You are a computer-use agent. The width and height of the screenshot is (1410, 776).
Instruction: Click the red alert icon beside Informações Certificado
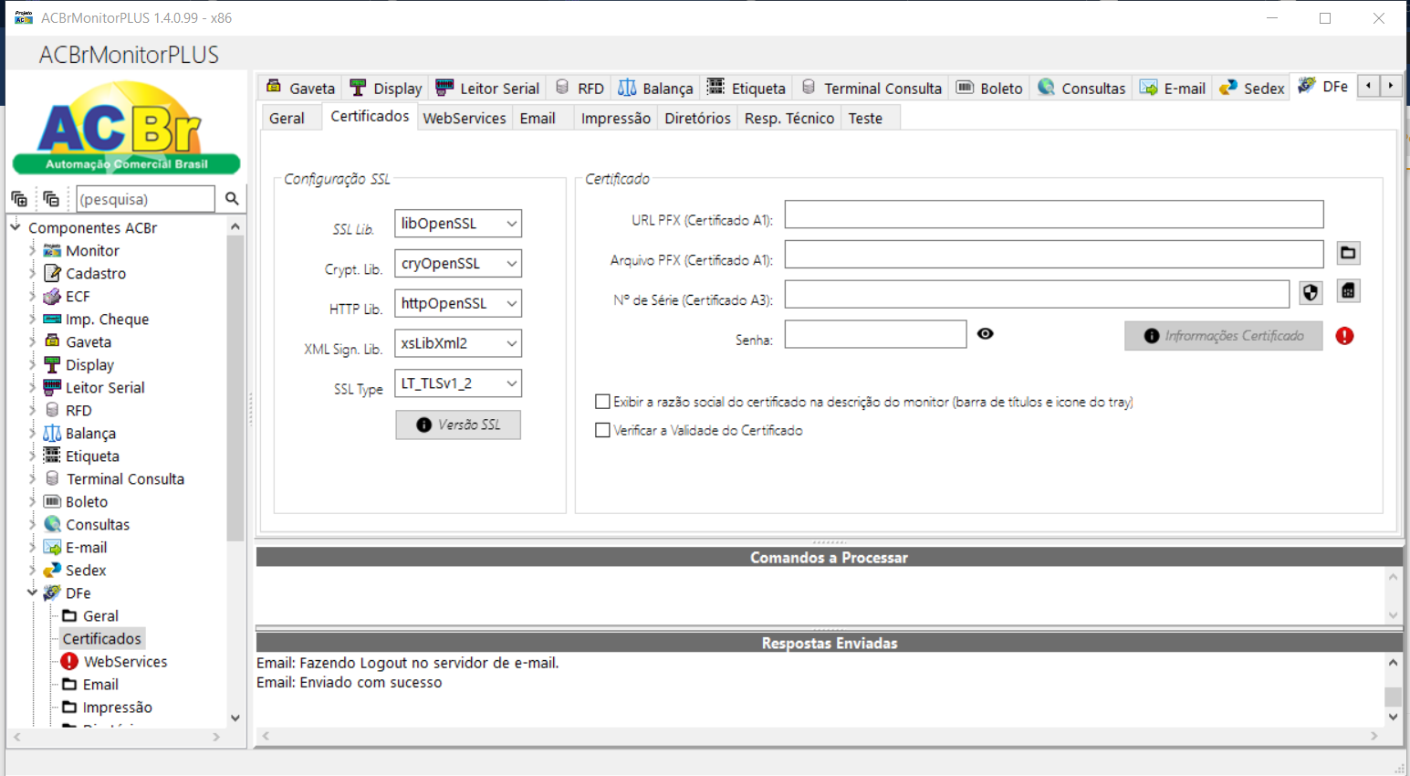(1344, 336)
